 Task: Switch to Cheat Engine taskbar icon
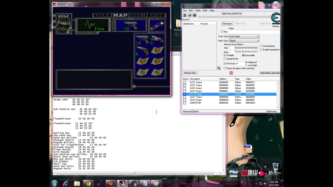[134, 184]
